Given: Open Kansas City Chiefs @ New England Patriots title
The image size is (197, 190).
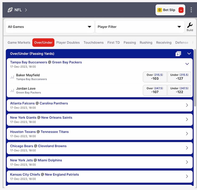Looking at the screenshot, I should point(44,175).
